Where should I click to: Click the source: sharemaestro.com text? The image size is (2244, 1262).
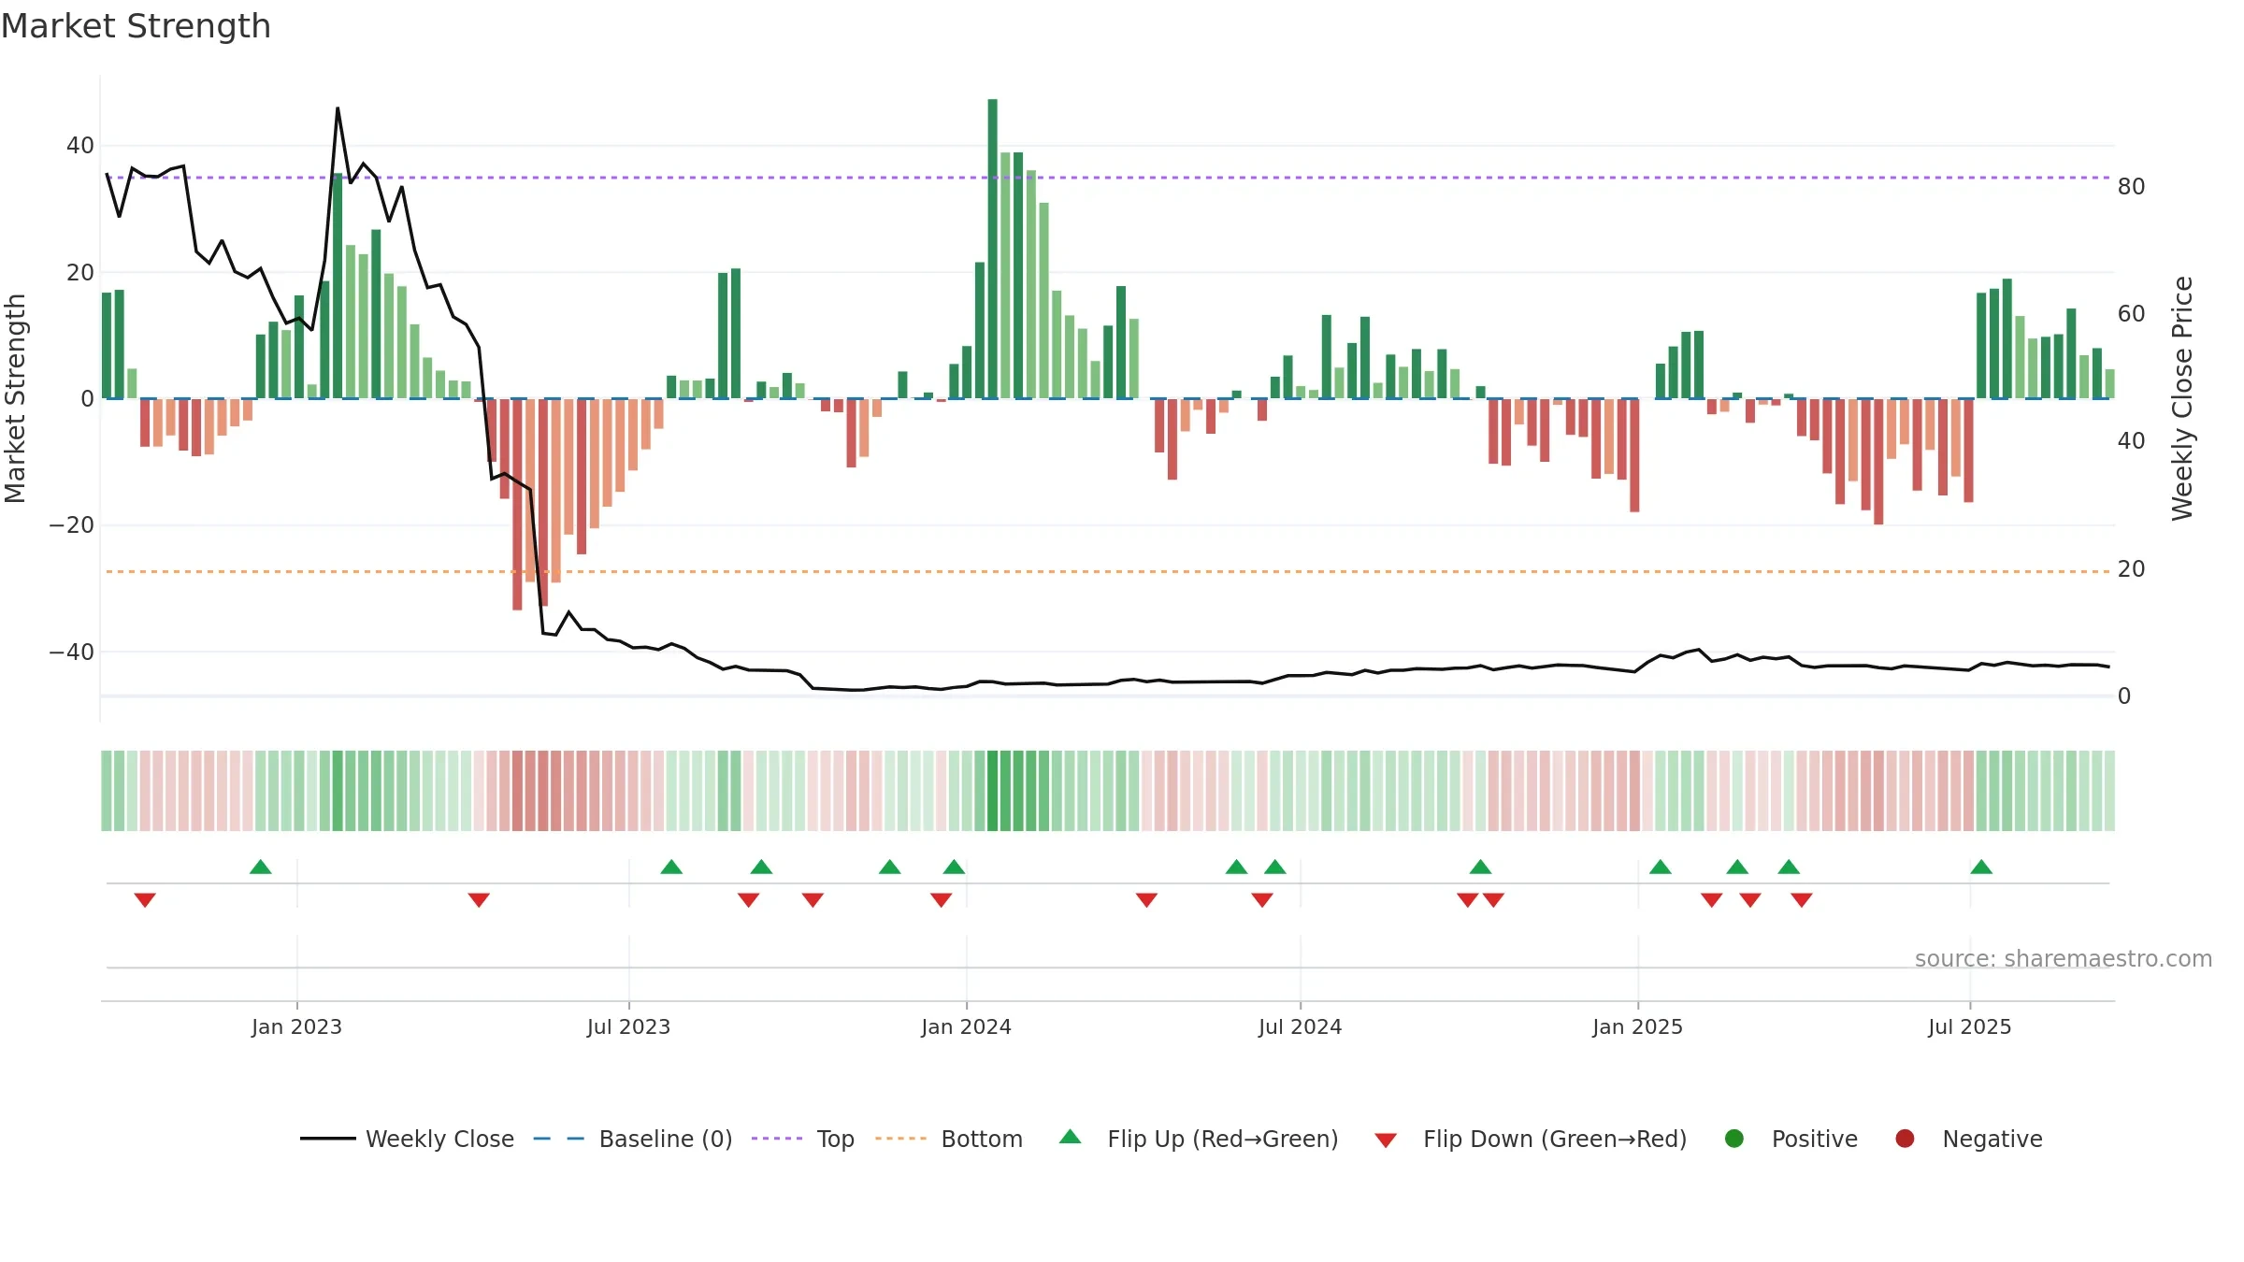[2064, 959]
